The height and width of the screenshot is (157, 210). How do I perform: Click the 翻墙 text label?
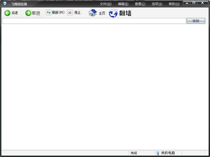[125, 13]
